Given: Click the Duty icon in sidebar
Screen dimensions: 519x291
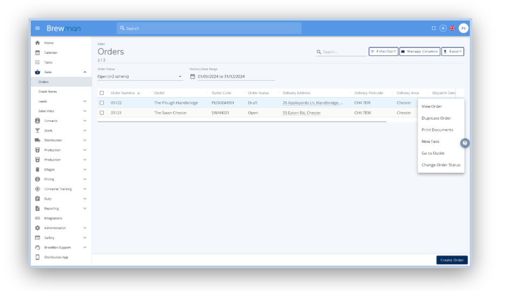Looking at the screenshot, I should (x=37, y=199).
